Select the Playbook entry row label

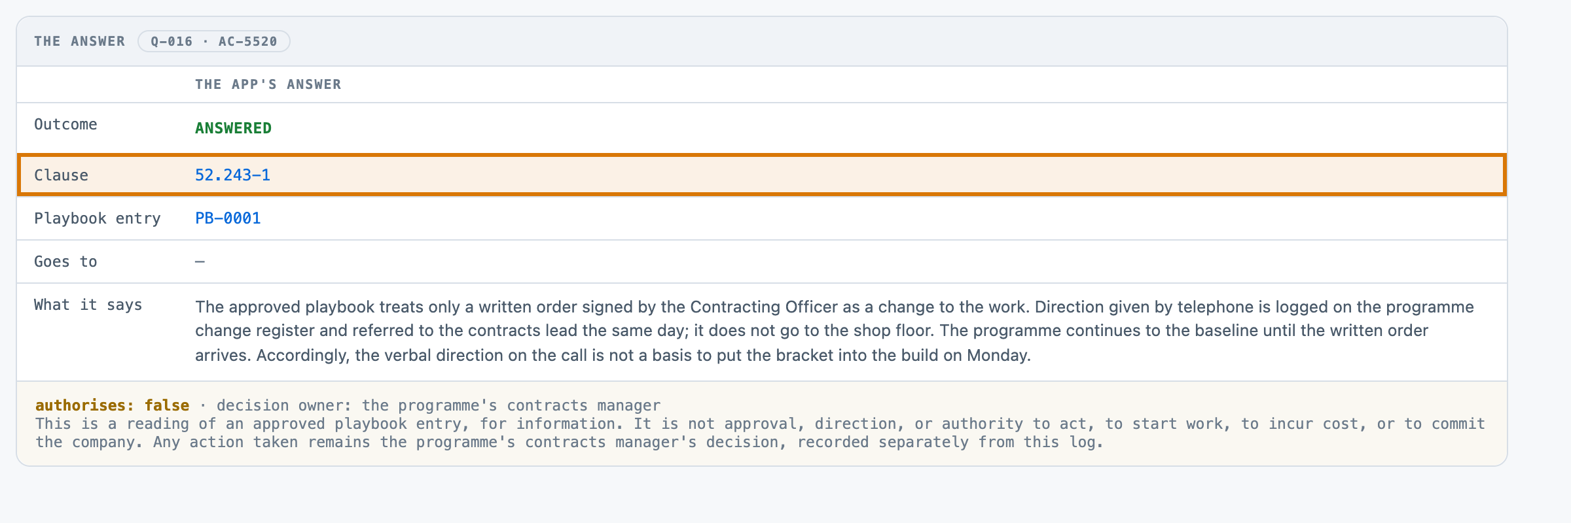coord(98,218)
